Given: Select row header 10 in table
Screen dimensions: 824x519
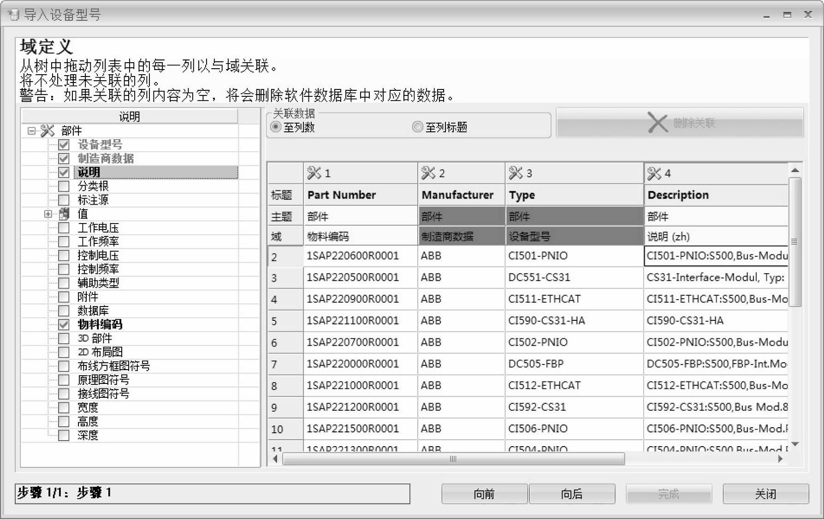Looking at the screenshot, I should [x=285, y=429].
